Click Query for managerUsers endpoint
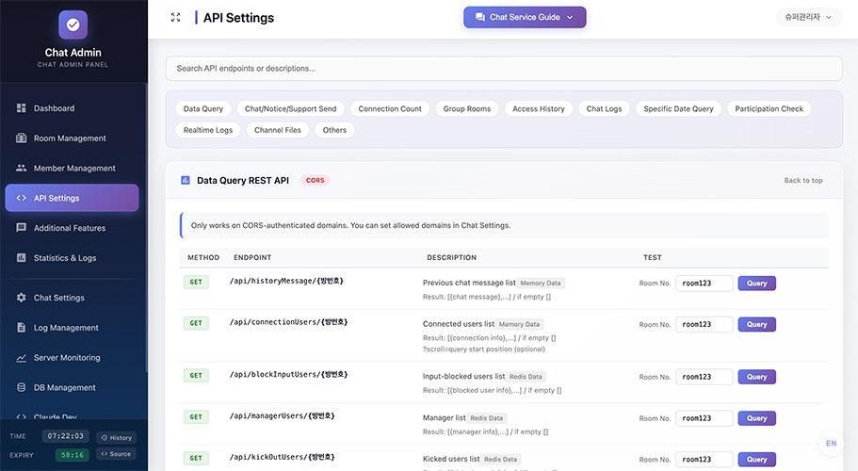The image size is (858, 471). pyautogui.click(x=757, y=418)
